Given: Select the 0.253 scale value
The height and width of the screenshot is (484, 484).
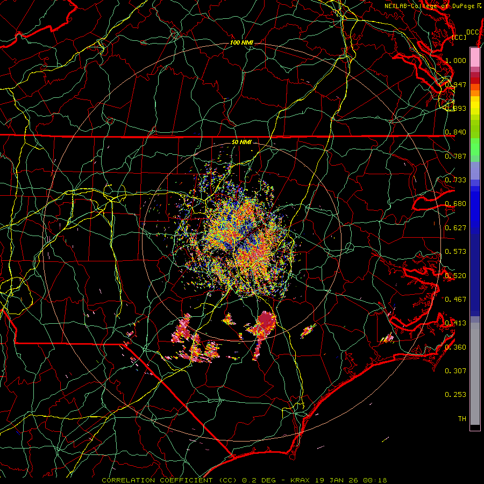Looking at the screenshot, I should tap(455, 395).
